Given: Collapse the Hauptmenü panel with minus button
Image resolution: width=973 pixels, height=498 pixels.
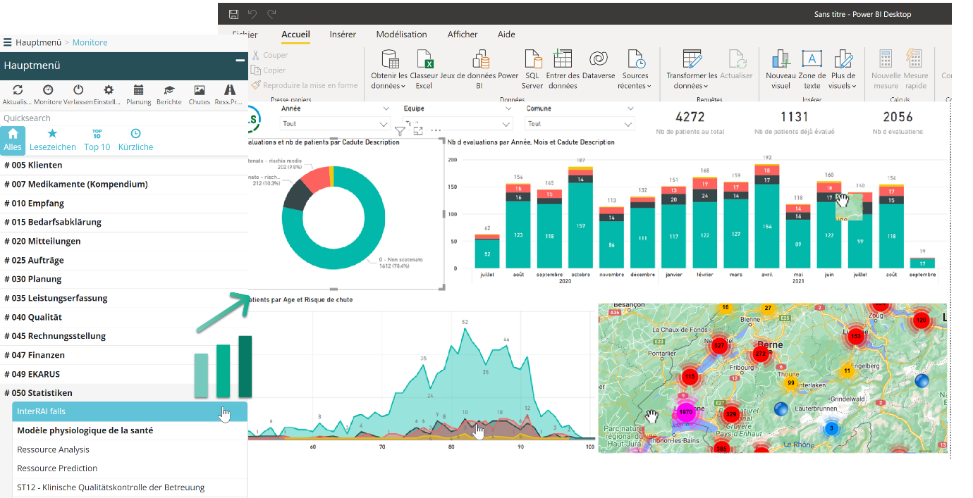Looking at the screenshot, I should [x=240, y=61].
